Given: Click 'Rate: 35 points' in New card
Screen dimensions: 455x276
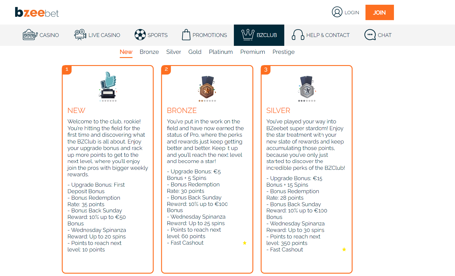Looking at the screenshot, I should click(x=86, y=204).
